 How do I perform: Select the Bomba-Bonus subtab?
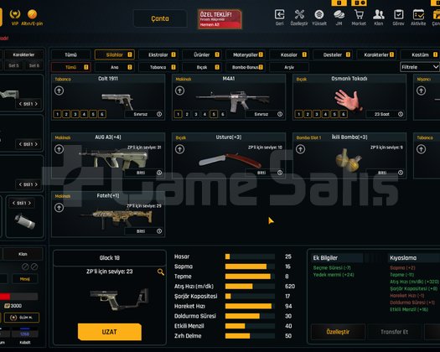(x=246, y=67)
